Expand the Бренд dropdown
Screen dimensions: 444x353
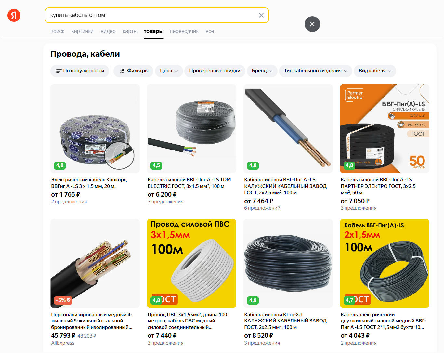coord(262,71)
